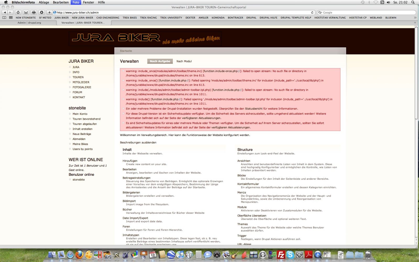Reload the page with the refresh icon
This screenshot has width=419, height=262.
tap(312, 12)
